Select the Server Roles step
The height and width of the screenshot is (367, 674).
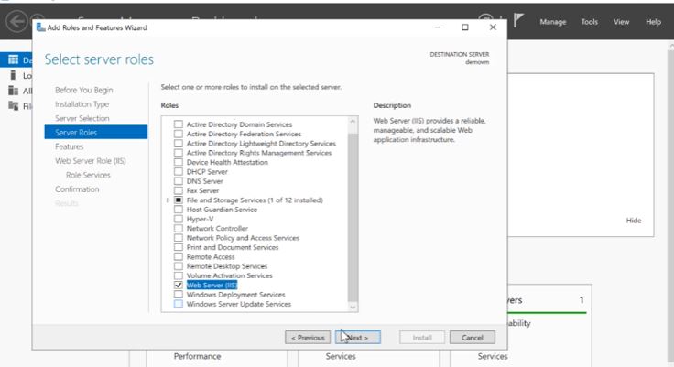tap(96, 133)
